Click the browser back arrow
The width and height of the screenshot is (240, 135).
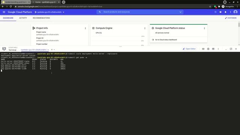[3, 6]
